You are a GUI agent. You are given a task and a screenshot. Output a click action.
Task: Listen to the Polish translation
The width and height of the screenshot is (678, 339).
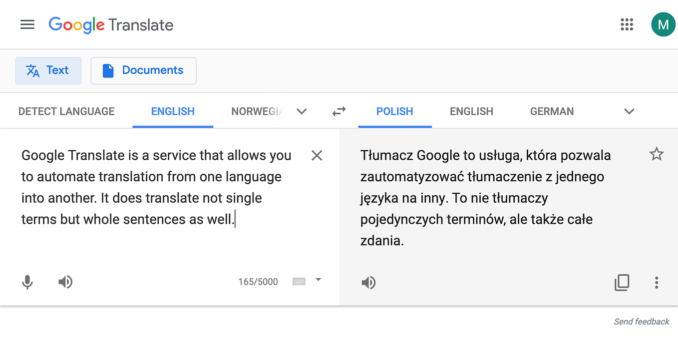click(x=368, y=283)
